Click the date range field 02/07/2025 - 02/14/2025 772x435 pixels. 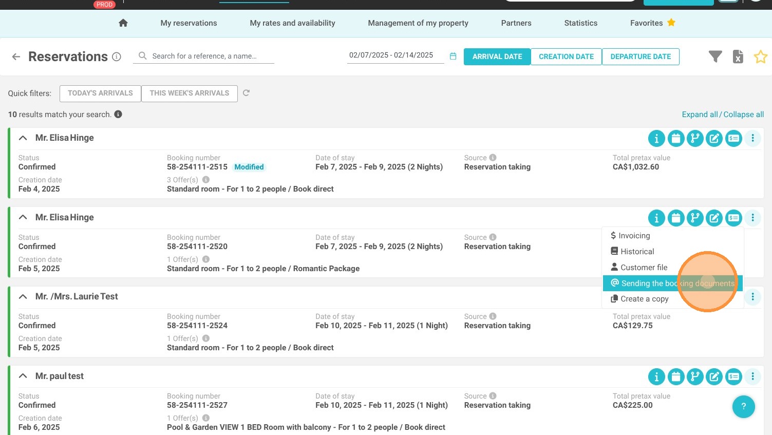[395, 55]
